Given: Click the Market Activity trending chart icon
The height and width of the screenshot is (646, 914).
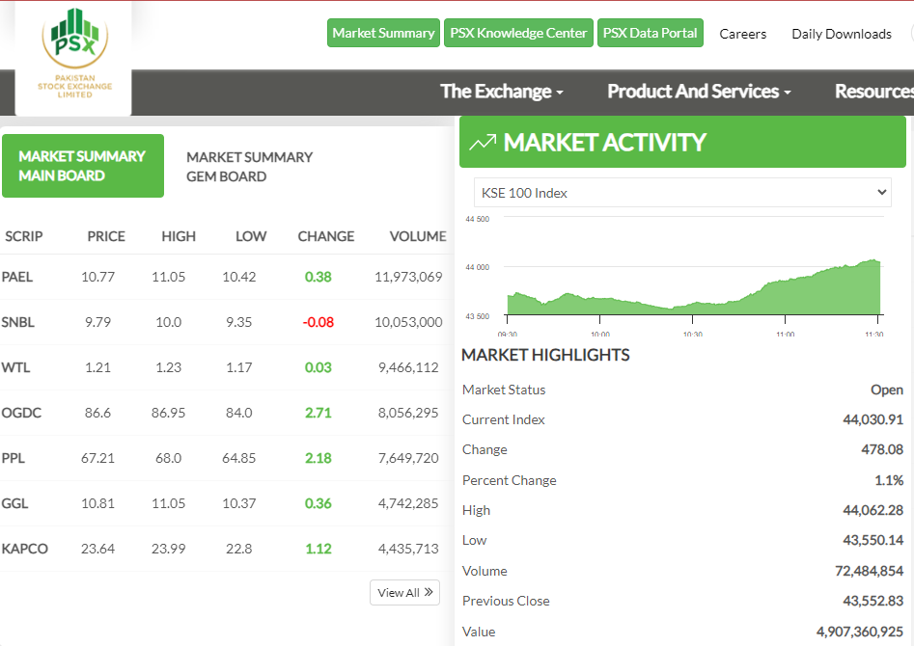Looking at the screenshot, I should click(482, 143).
